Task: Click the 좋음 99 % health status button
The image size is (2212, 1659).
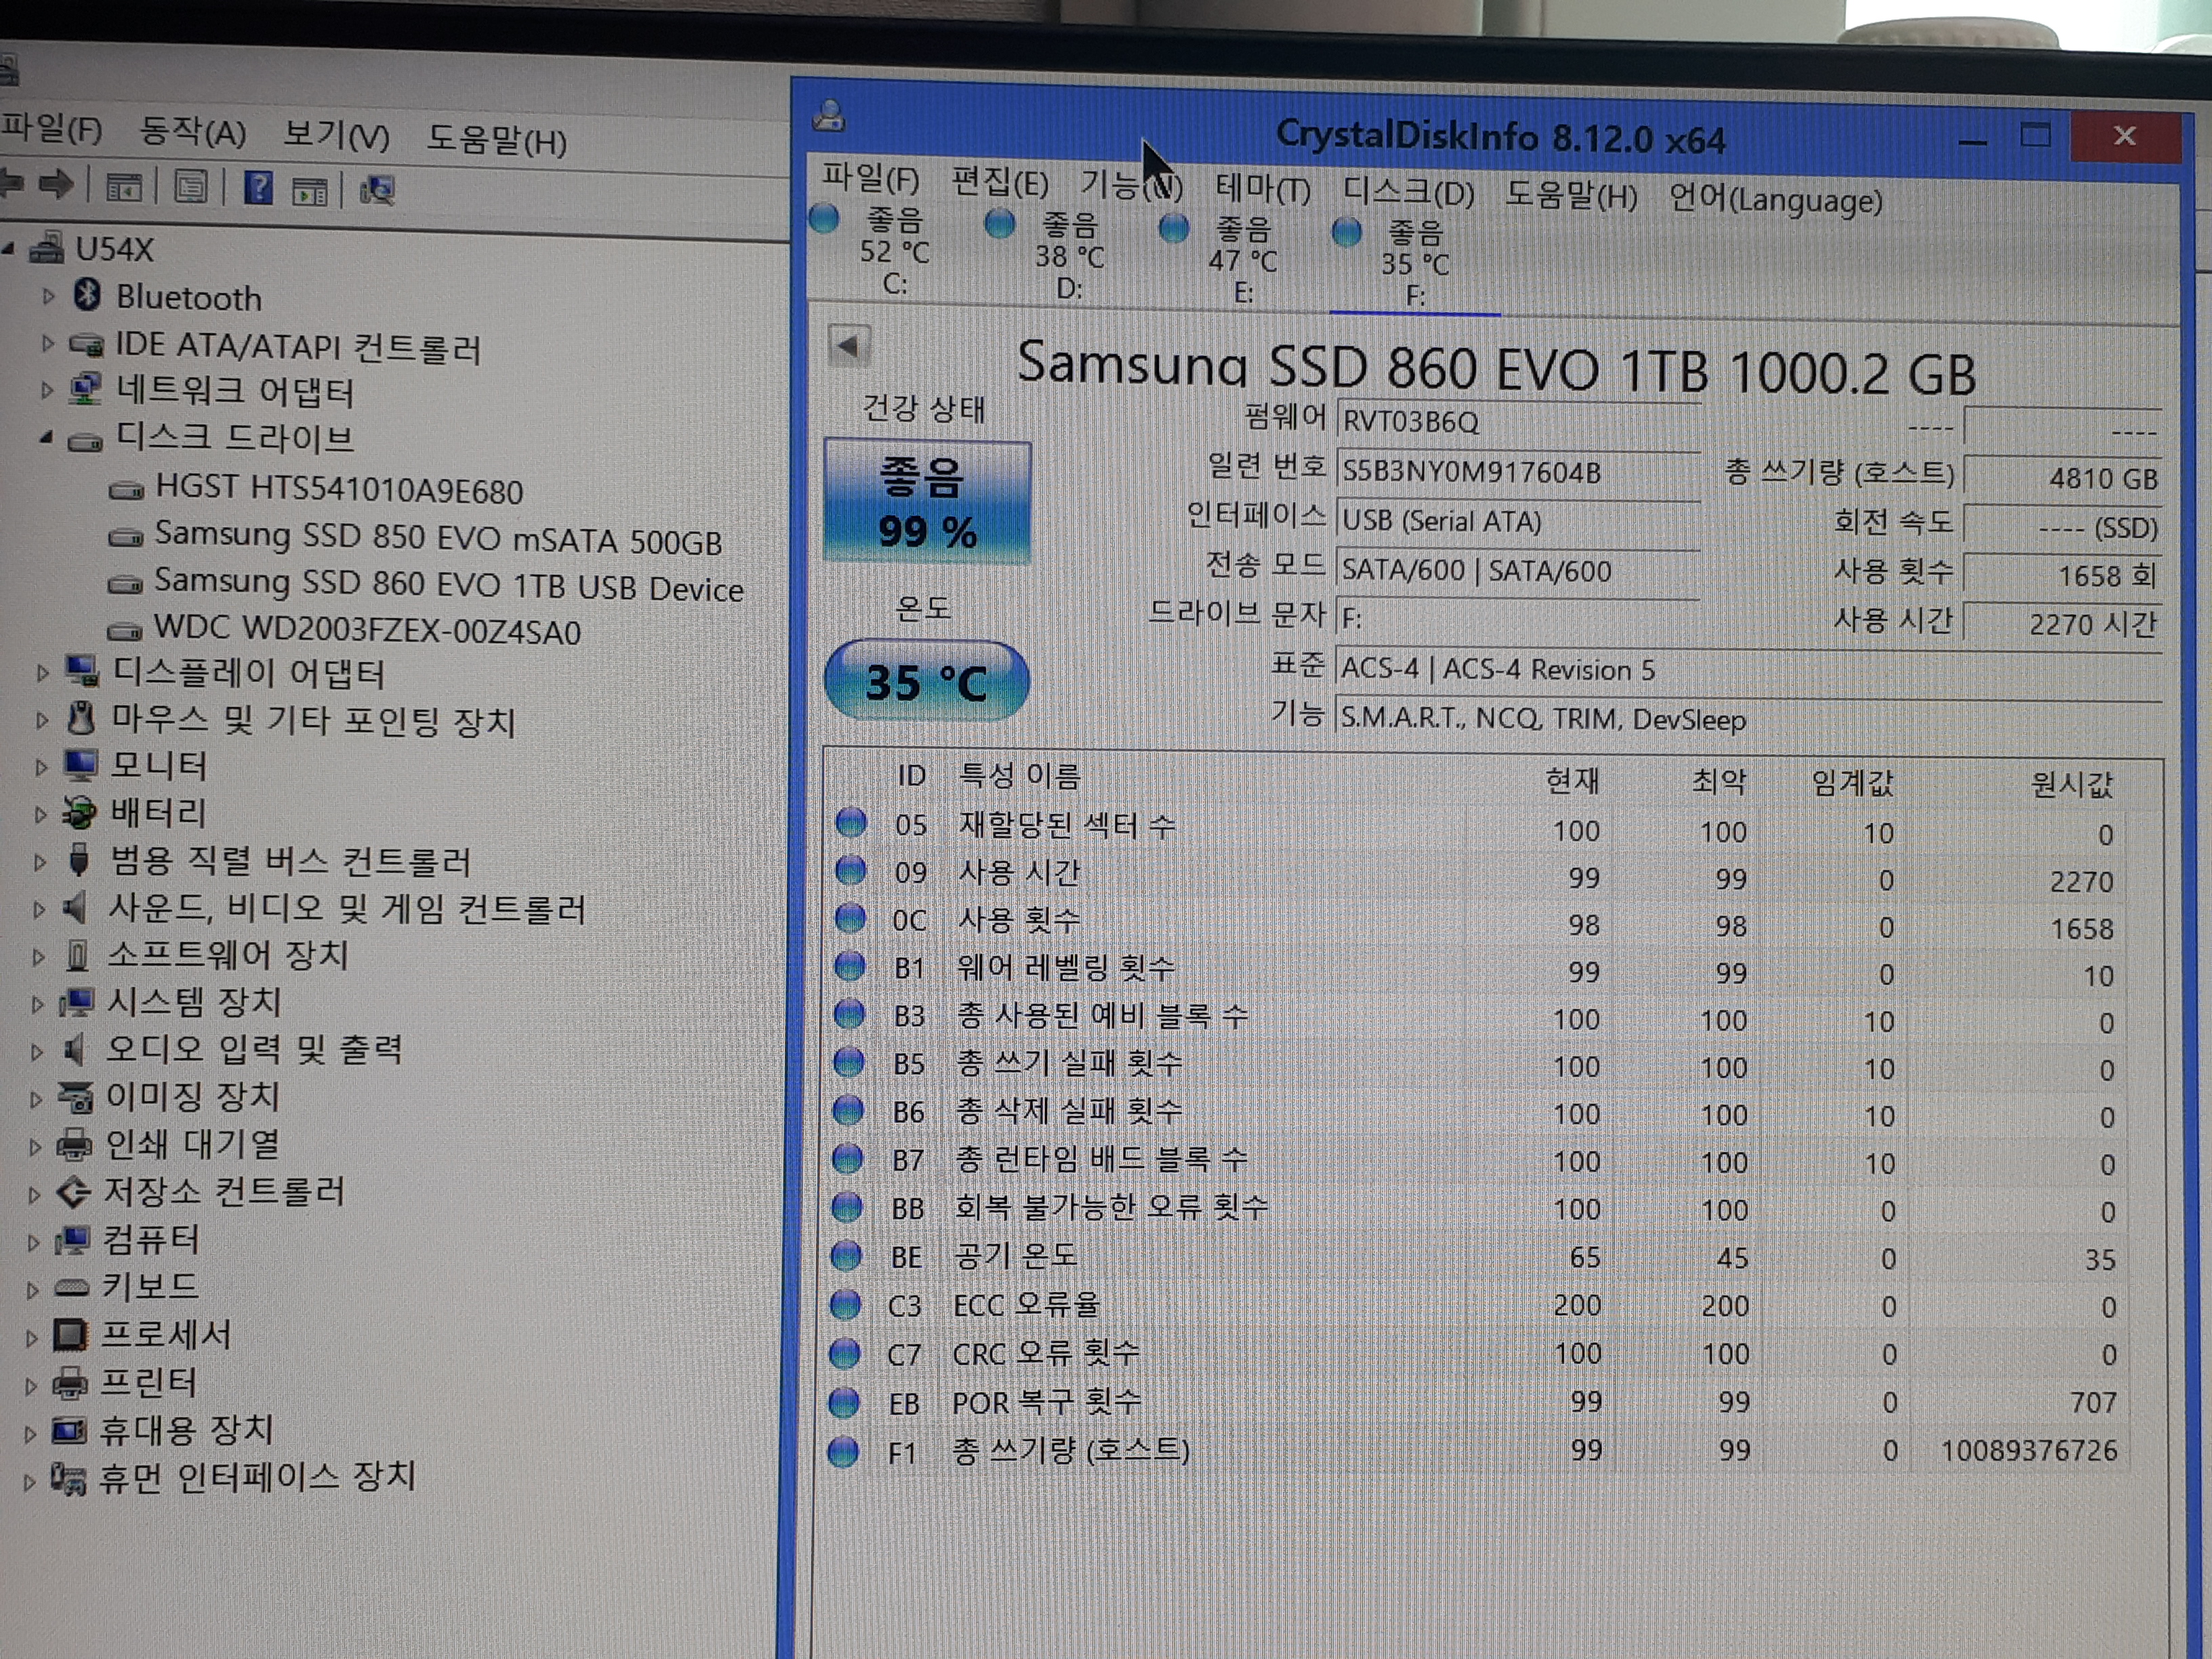Action: [927, 502]
